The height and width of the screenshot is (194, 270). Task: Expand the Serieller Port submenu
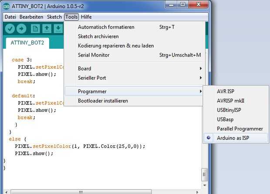(x=134, y=78)
